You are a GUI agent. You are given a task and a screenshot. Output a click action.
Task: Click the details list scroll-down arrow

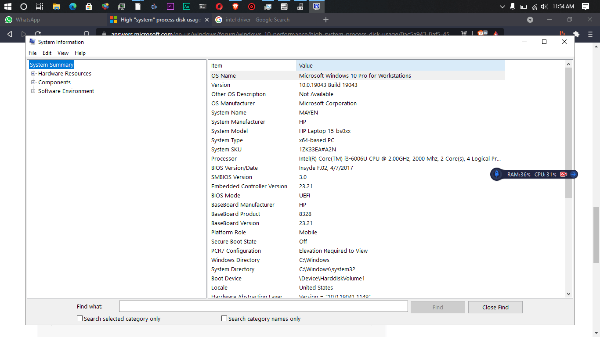[x=569, y=294]
